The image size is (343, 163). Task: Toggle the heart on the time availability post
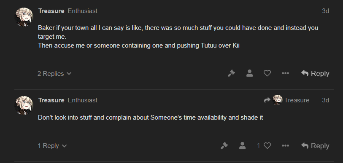point(267,146)
